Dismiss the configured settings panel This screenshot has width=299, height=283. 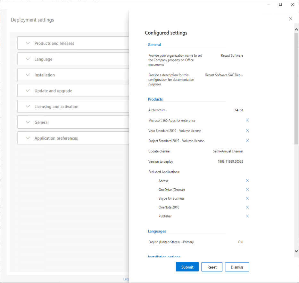click(x=237, y=267)
